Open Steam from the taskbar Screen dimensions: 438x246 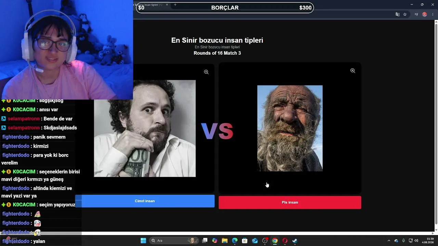tap(295, 241)
